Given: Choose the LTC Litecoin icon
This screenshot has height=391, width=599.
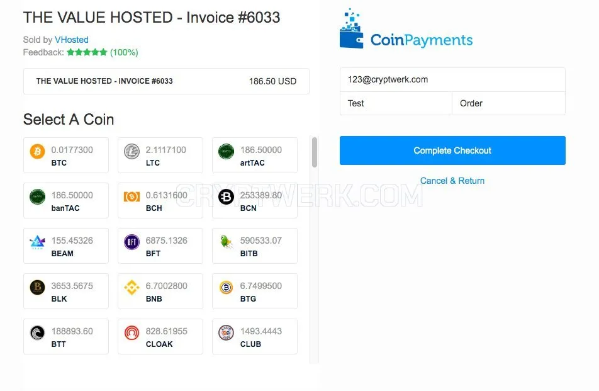Looking at the screenshot, I should (x=132, y=151).
